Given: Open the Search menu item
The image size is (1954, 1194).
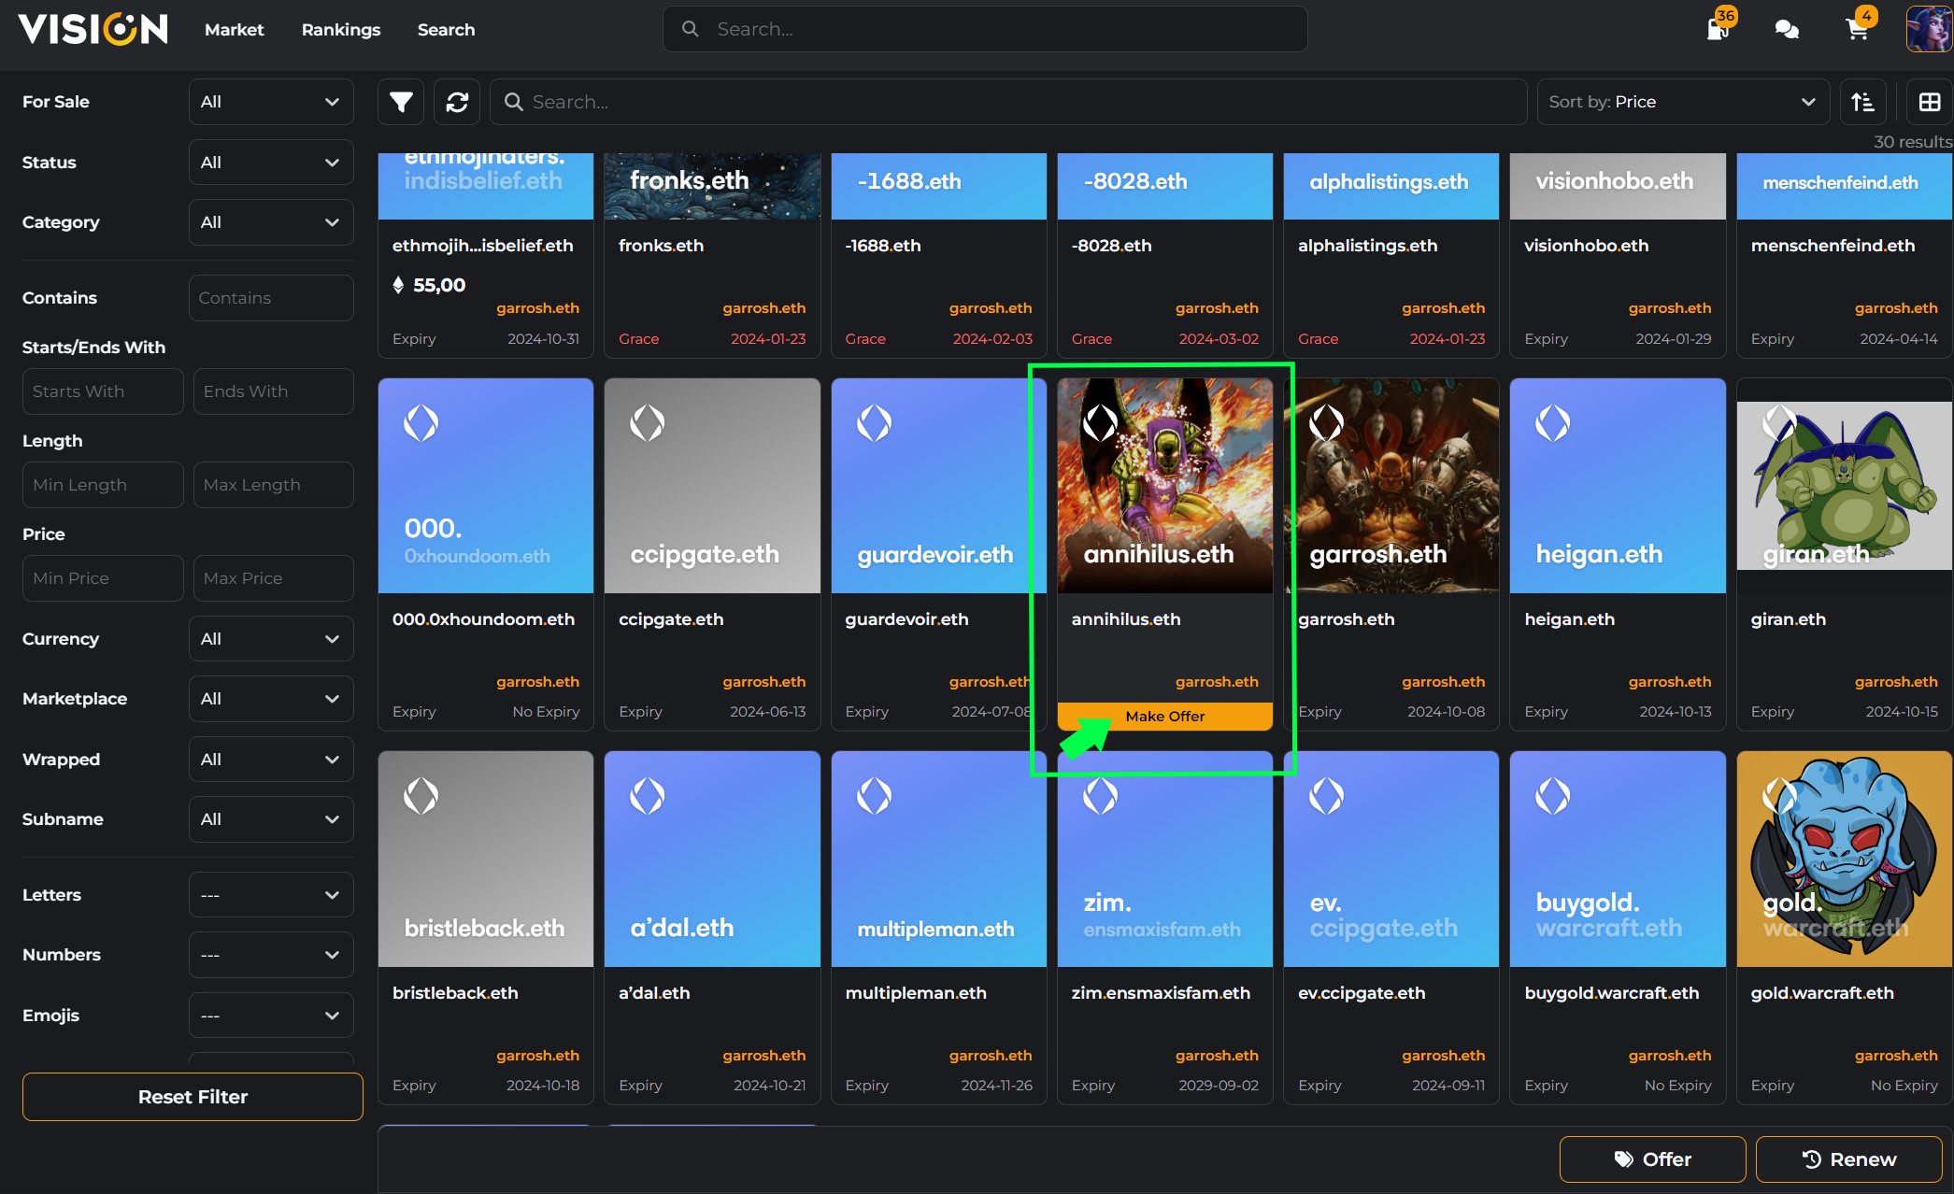Looking at the screenshot, I should [x=446, y=30].
